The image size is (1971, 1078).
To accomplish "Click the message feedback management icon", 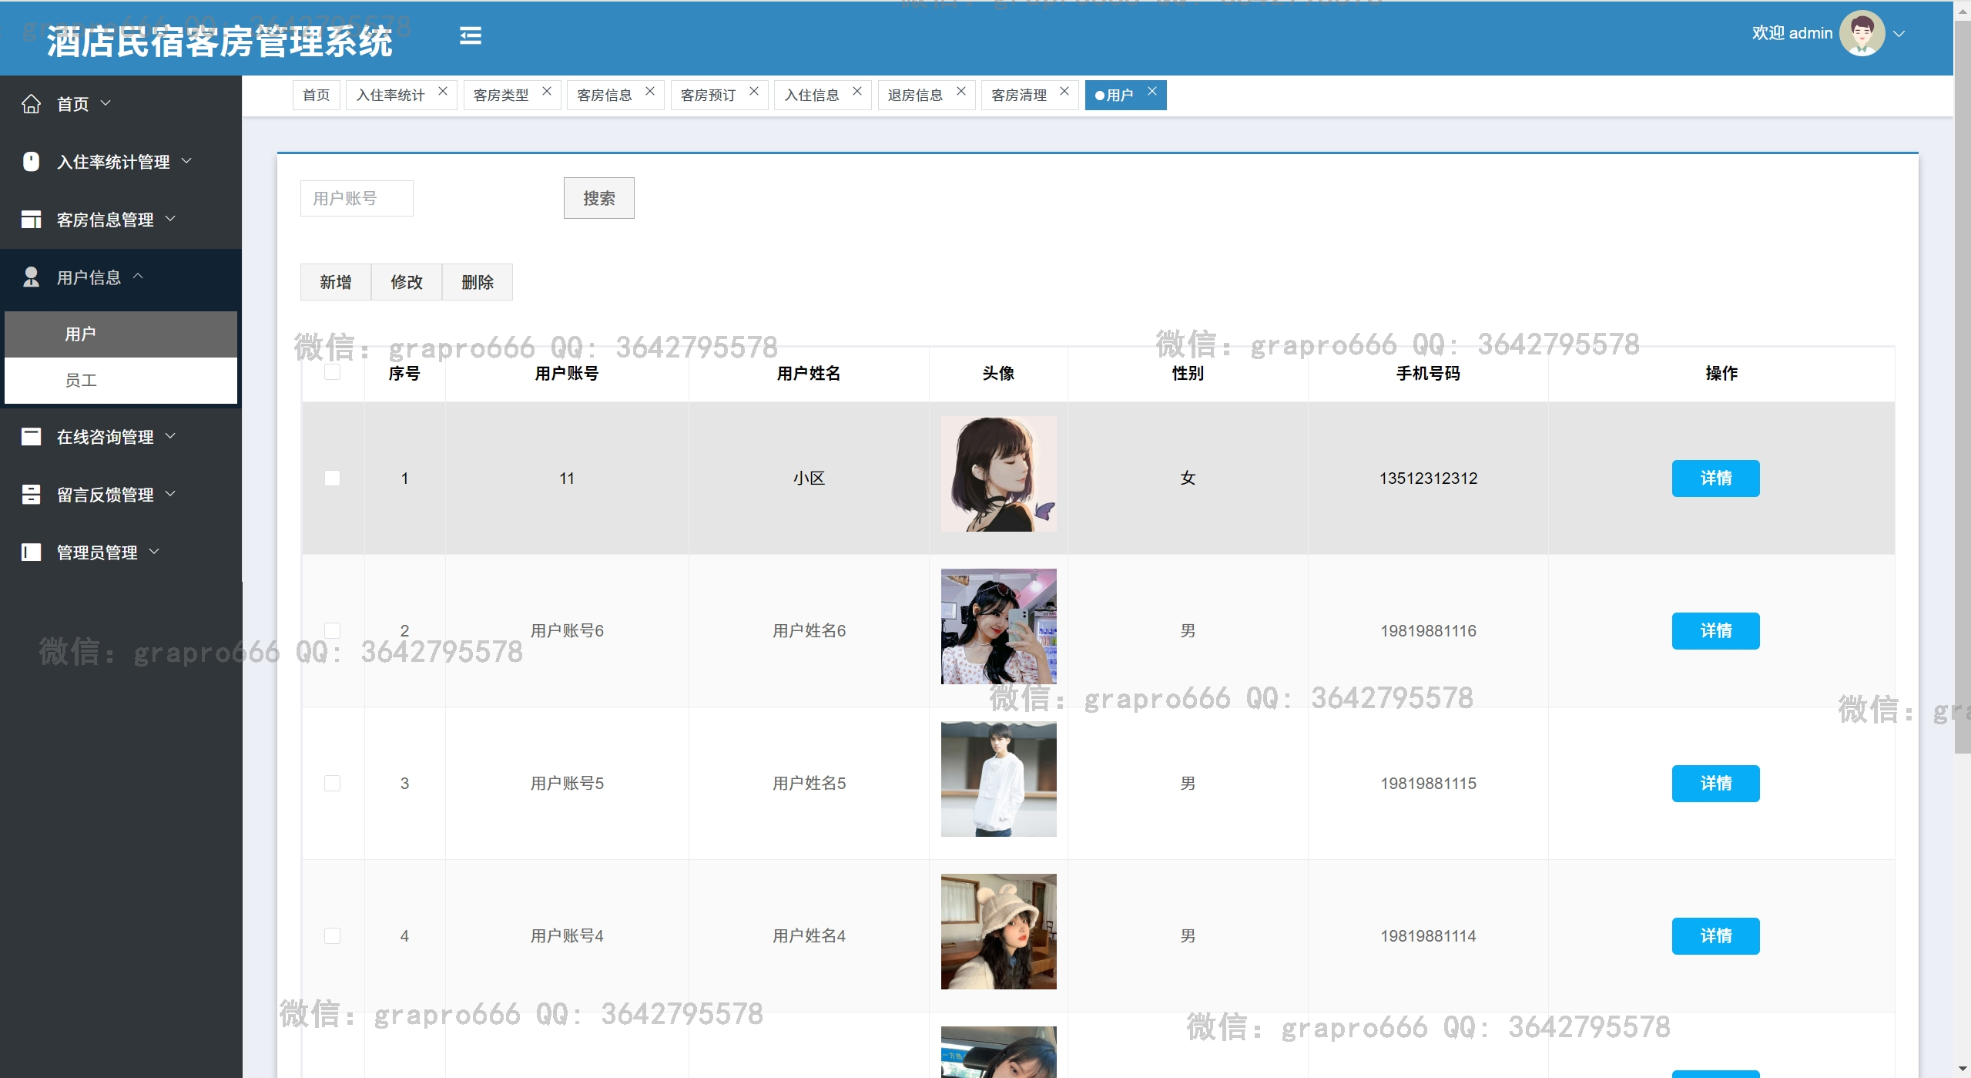I will 31,495.
